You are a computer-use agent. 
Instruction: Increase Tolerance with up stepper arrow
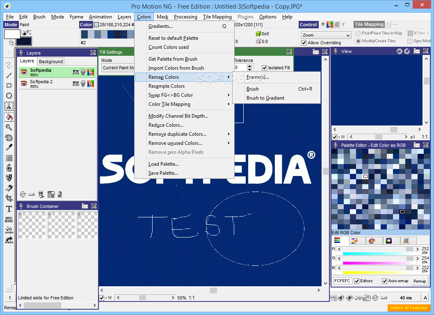tap(249, 66)
